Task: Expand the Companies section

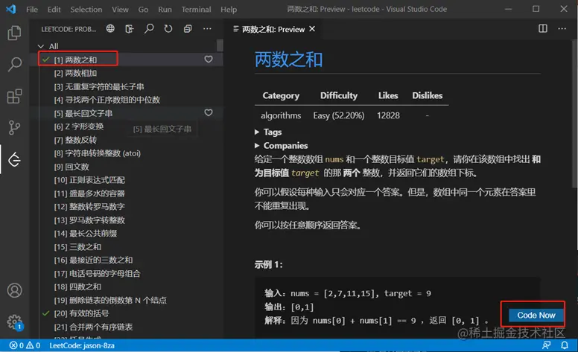Action: point(281,145)
